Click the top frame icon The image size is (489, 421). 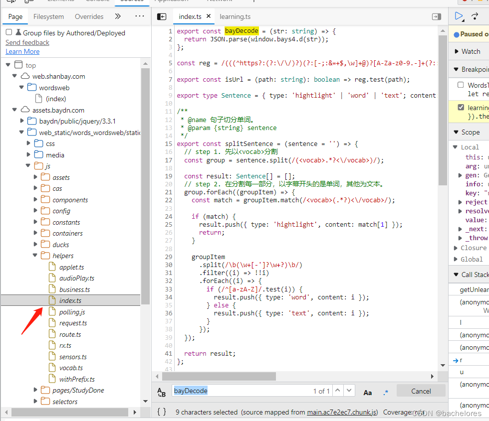pyautogui.click(x=19, y=65)
